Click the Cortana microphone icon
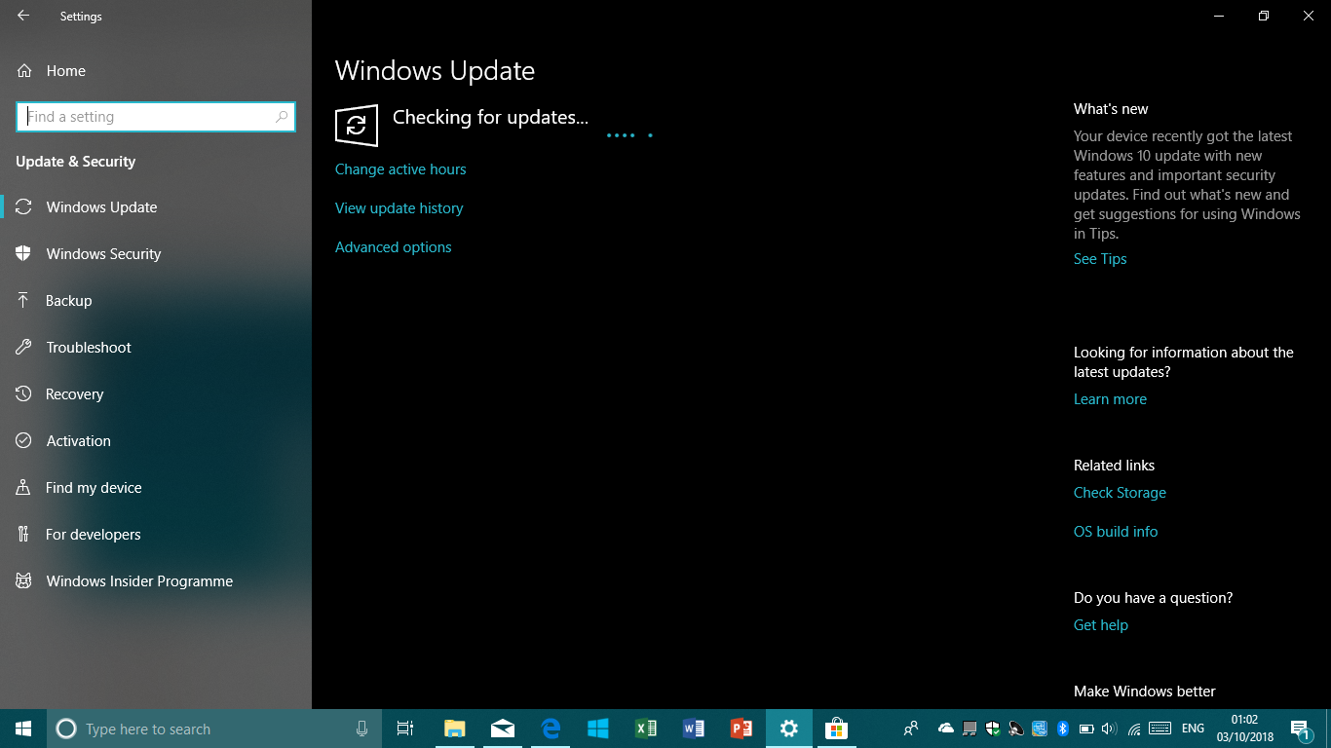Viewport: 1331px width, 748px height. 361,729
